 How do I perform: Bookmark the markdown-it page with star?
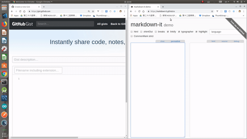(212, 11)
